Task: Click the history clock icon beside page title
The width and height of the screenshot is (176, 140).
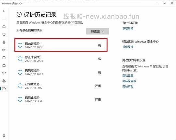Action: click(19, 14)
